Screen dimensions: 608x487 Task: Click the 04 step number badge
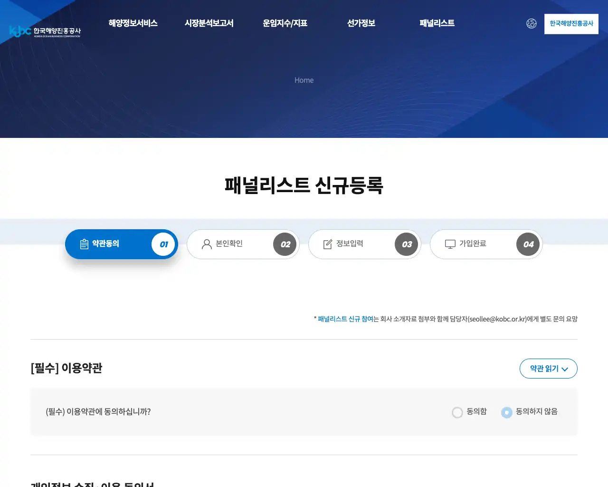[528, 244]
